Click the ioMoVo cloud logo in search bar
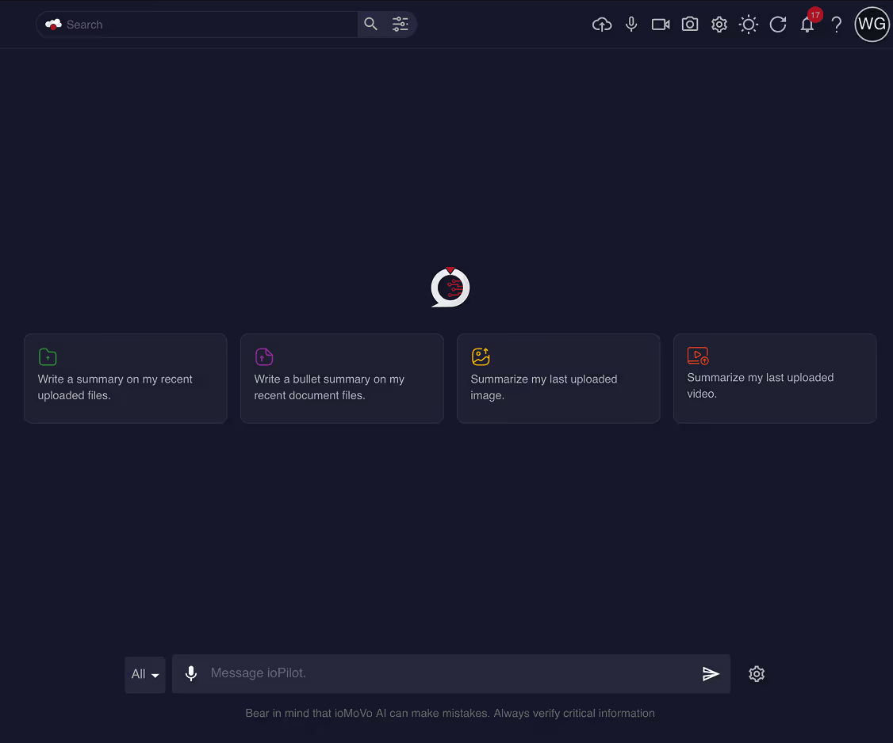This screenshot has width=893, height=743. coord(54,25)
